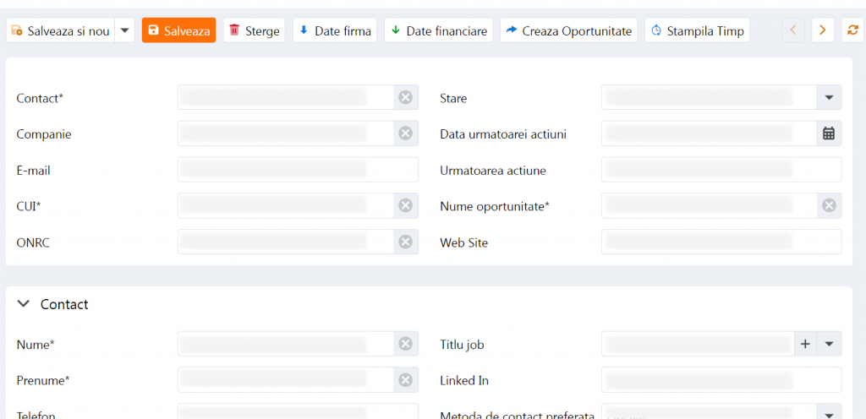866x419 pixels.
Task: Clear the CUI field value
Action: 405,205
